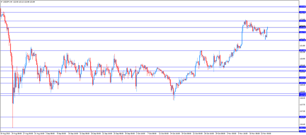This screenshot has width=306, height=135.
Task: Click the 14 Oct 16:00 time label
Action: (x=175, y=134)
